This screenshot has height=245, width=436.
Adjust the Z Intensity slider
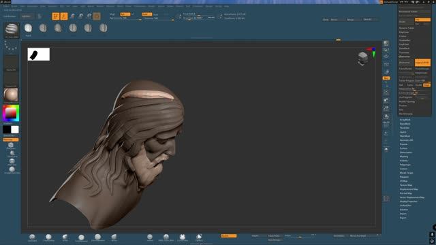pyautogui.click(x=159, y=18)
